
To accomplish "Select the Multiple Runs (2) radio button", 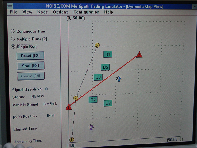I will [13, 39].
